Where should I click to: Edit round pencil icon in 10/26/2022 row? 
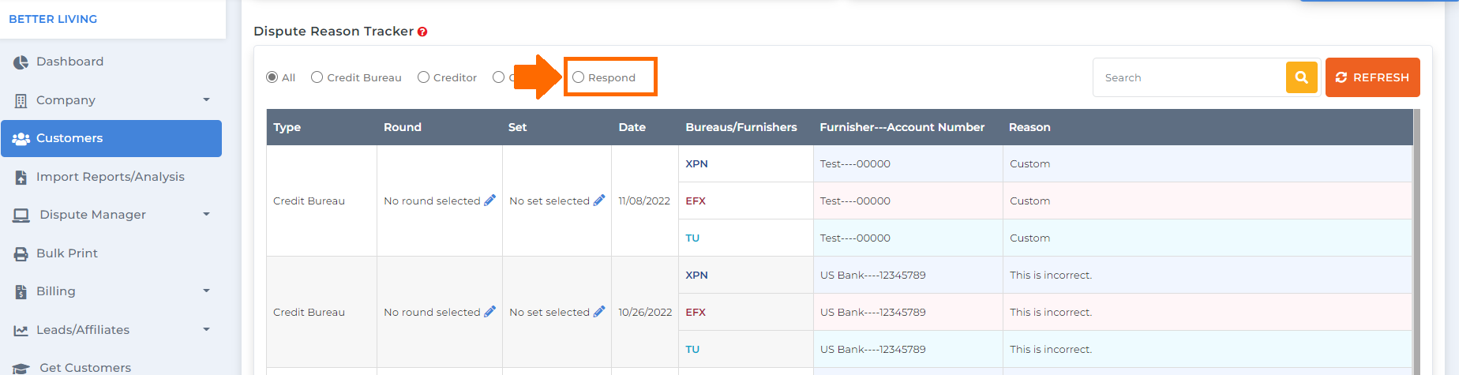(x=490, y=312)
